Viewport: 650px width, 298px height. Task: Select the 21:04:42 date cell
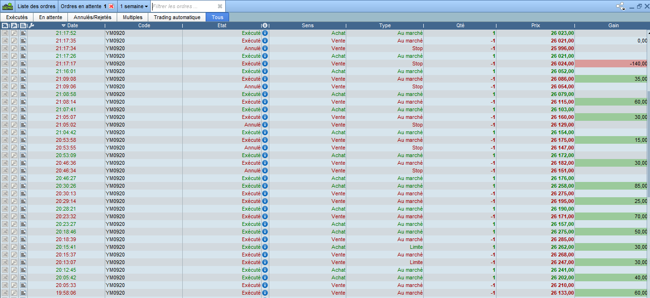point(66,132)
